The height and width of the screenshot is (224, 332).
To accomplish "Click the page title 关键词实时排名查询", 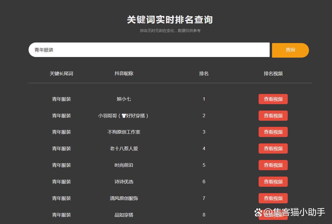I will click(x=170, y=20).
